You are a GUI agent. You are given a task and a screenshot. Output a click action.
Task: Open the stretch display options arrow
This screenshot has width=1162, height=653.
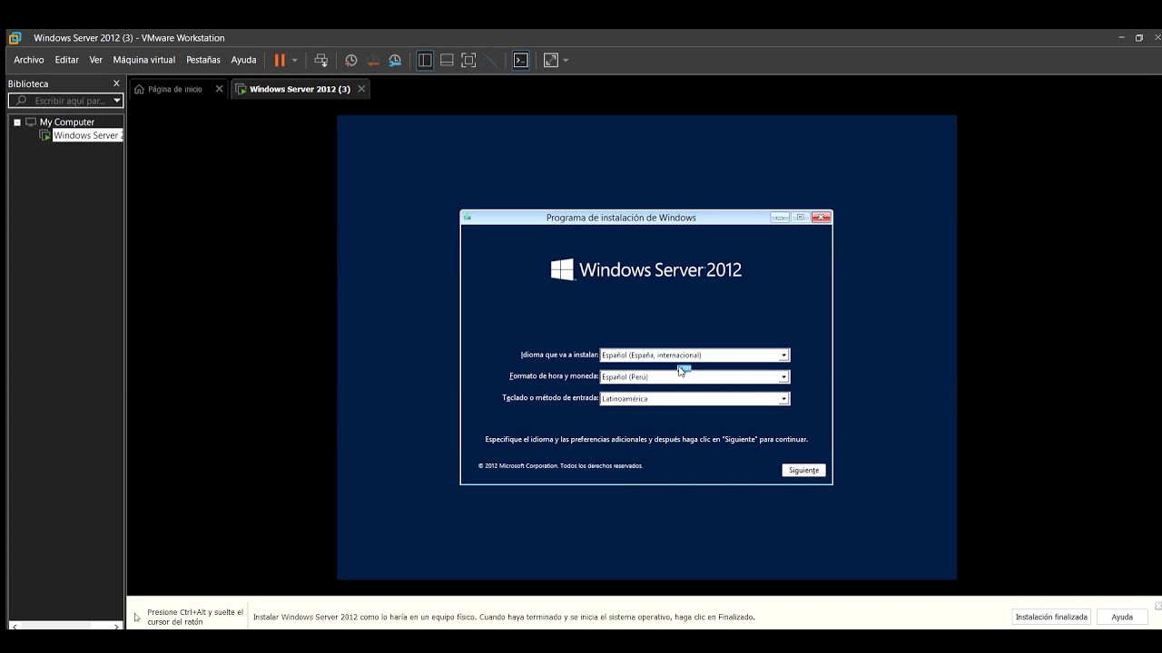[566, 61]
